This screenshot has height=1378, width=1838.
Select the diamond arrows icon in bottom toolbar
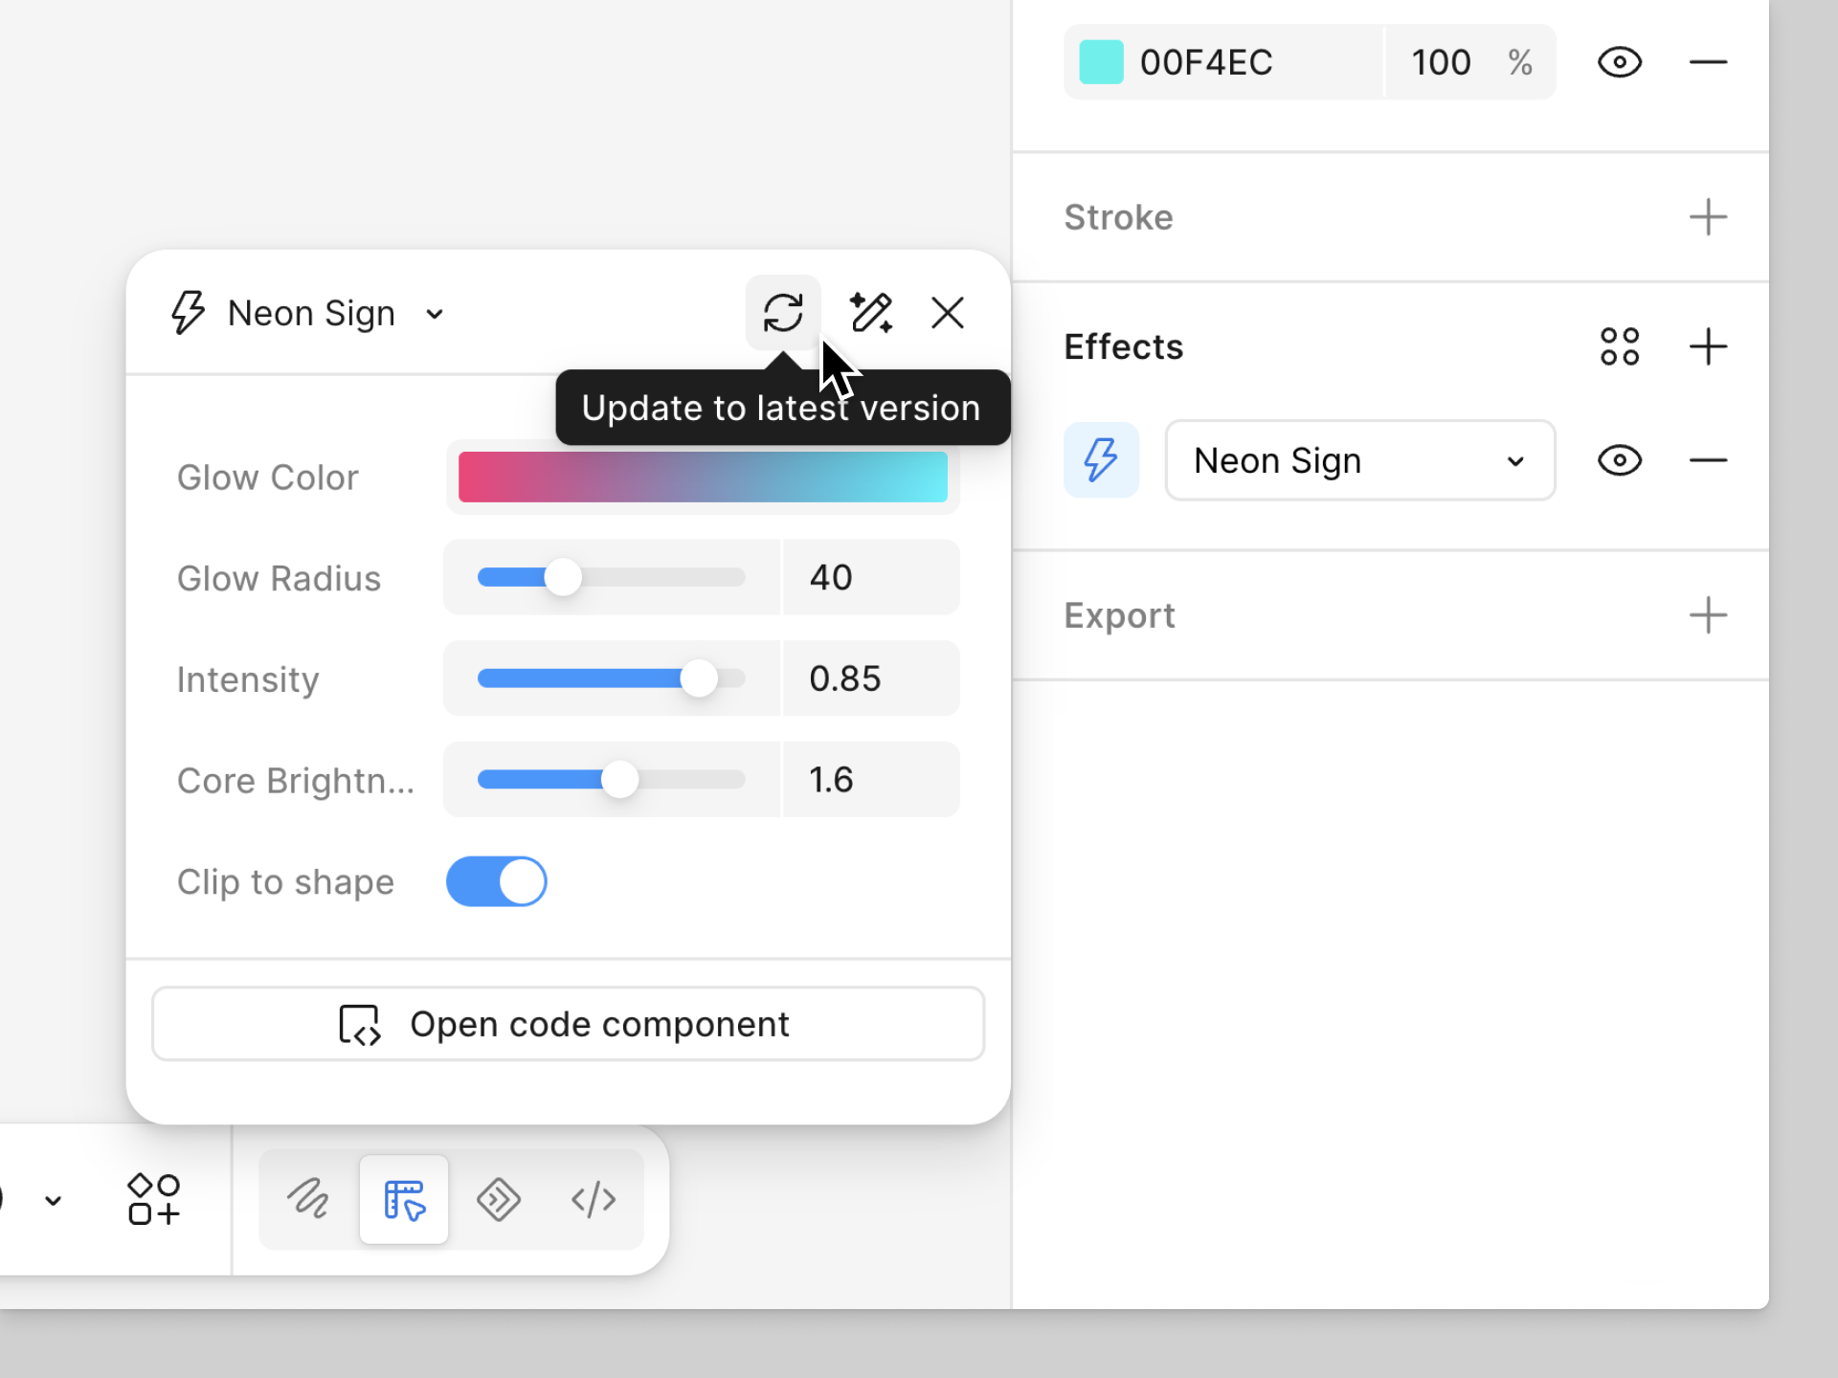coord(499,1199)
